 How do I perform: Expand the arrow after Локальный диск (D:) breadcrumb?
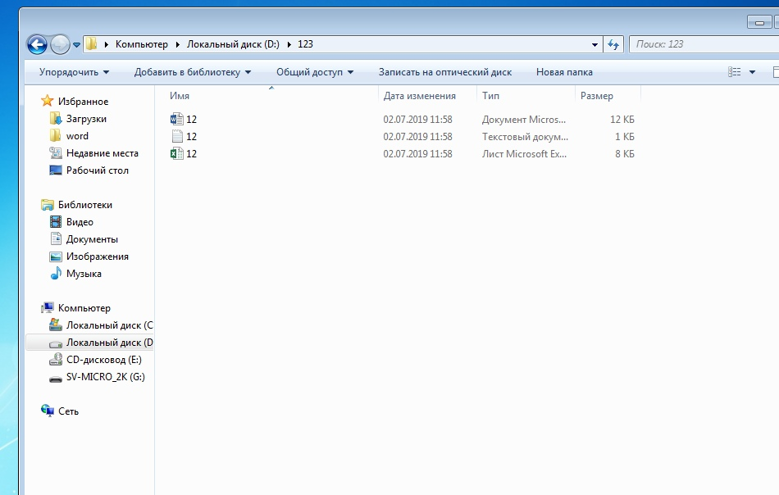tap(289, 44)
